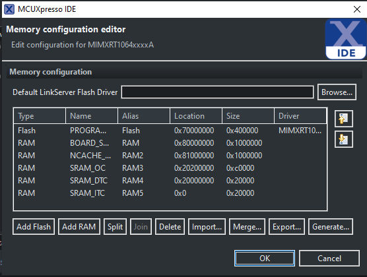This screenshot has width=367, height=277.
Task: Click Browse... for flash driver
Action: pyautogui.click(x=337, y=92)
